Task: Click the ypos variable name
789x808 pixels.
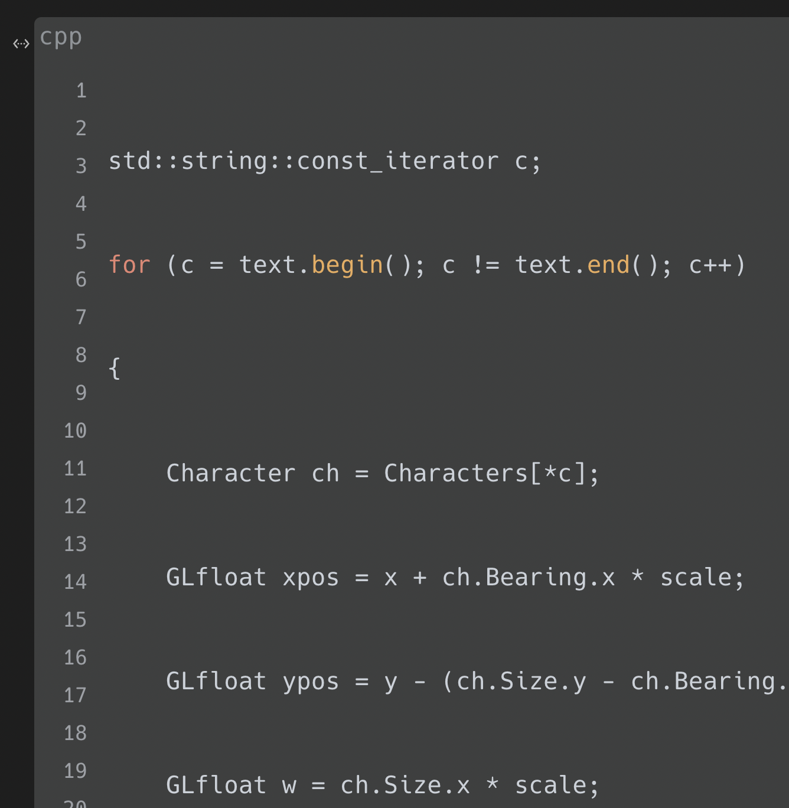Action: [311, 682]
